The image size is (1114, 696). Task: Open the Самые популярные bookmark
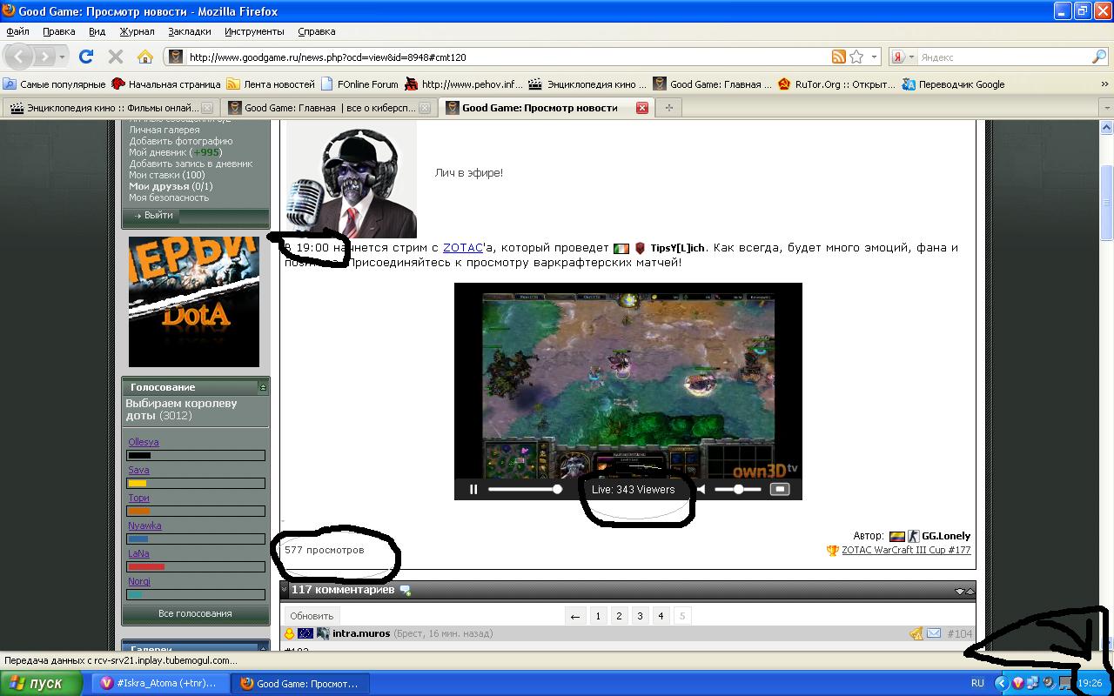54,84
